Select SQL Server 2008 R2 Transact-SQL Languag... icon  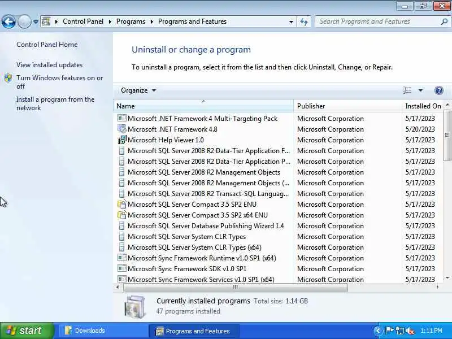click(x=122, y=194)
